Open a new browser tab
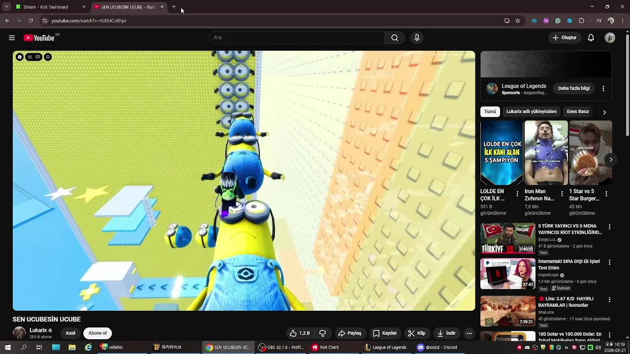The height and width of the screenshot is (354, 630). coord(174,7)
